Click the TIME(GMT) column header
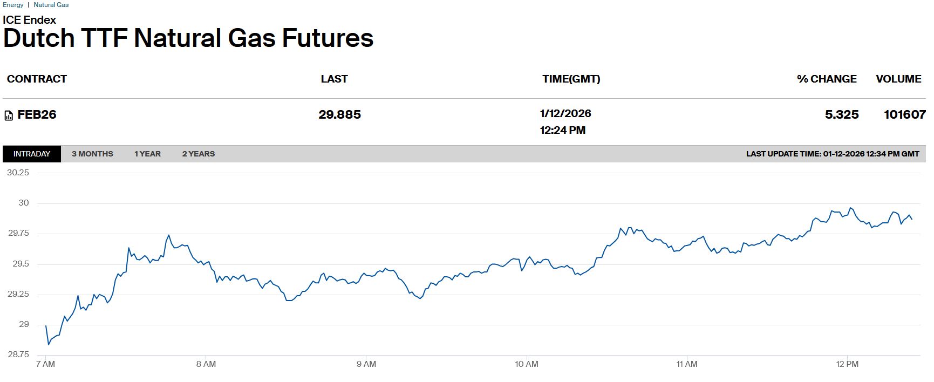Image resolution: width=934 pixels, height=382 pixels. pos(571,79)
